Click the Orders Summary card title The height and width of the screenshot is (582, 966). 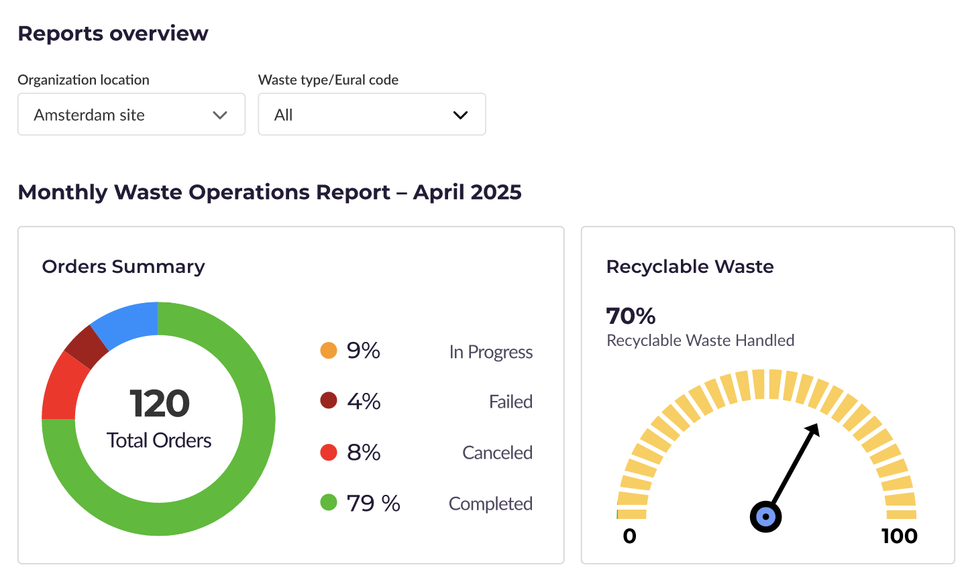point(123,267)
